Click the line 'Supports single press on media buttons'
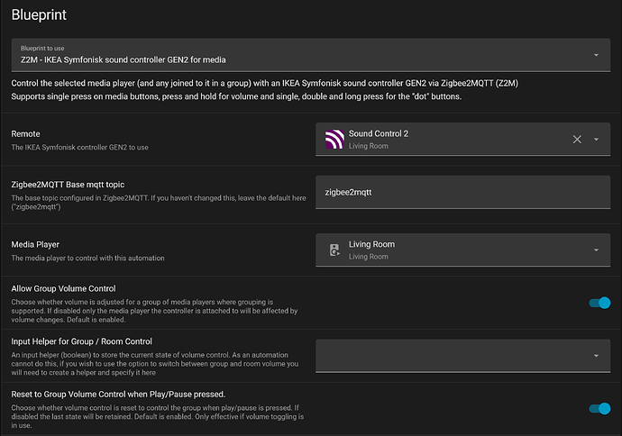 click(x=236, y=96)
